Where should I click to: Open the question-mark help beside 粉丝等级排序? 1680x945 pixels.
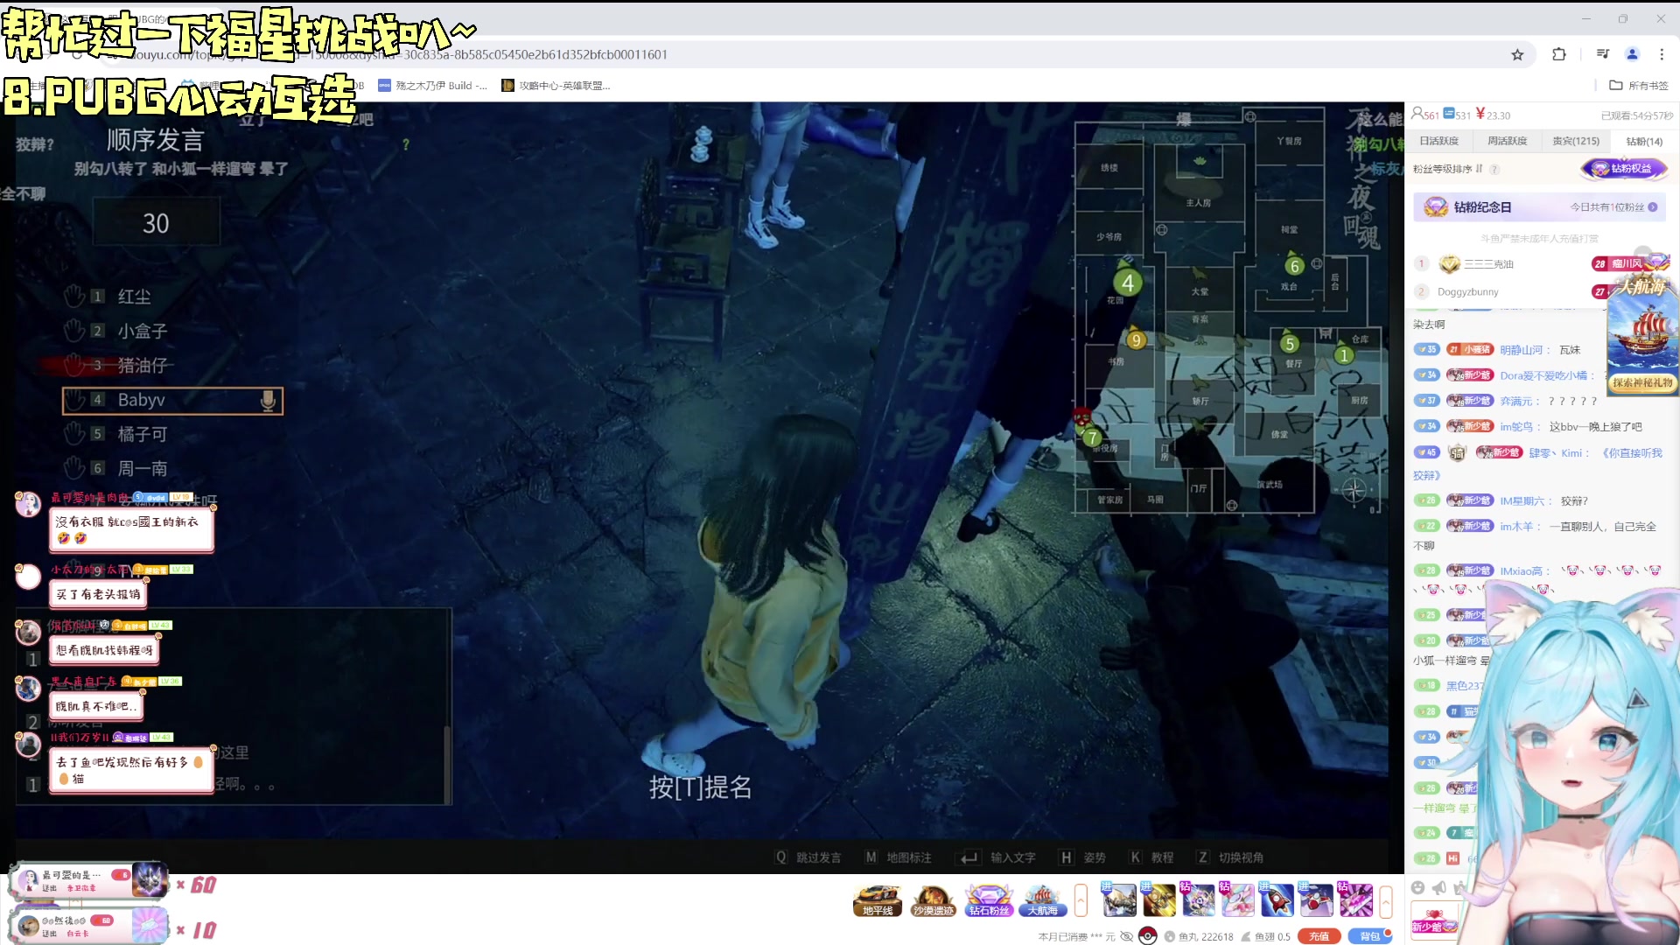click(1494, 169)
